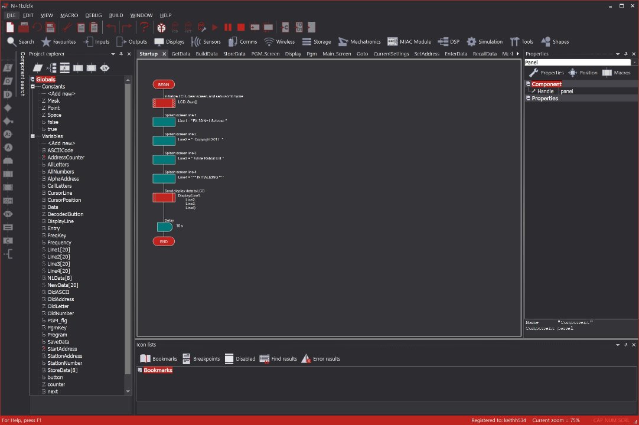Image resolution: width=639 pixels, height=425 pixels.
Task: Select the Decision diamond icon in left sidebar
Action: click(x=8, y=107)
